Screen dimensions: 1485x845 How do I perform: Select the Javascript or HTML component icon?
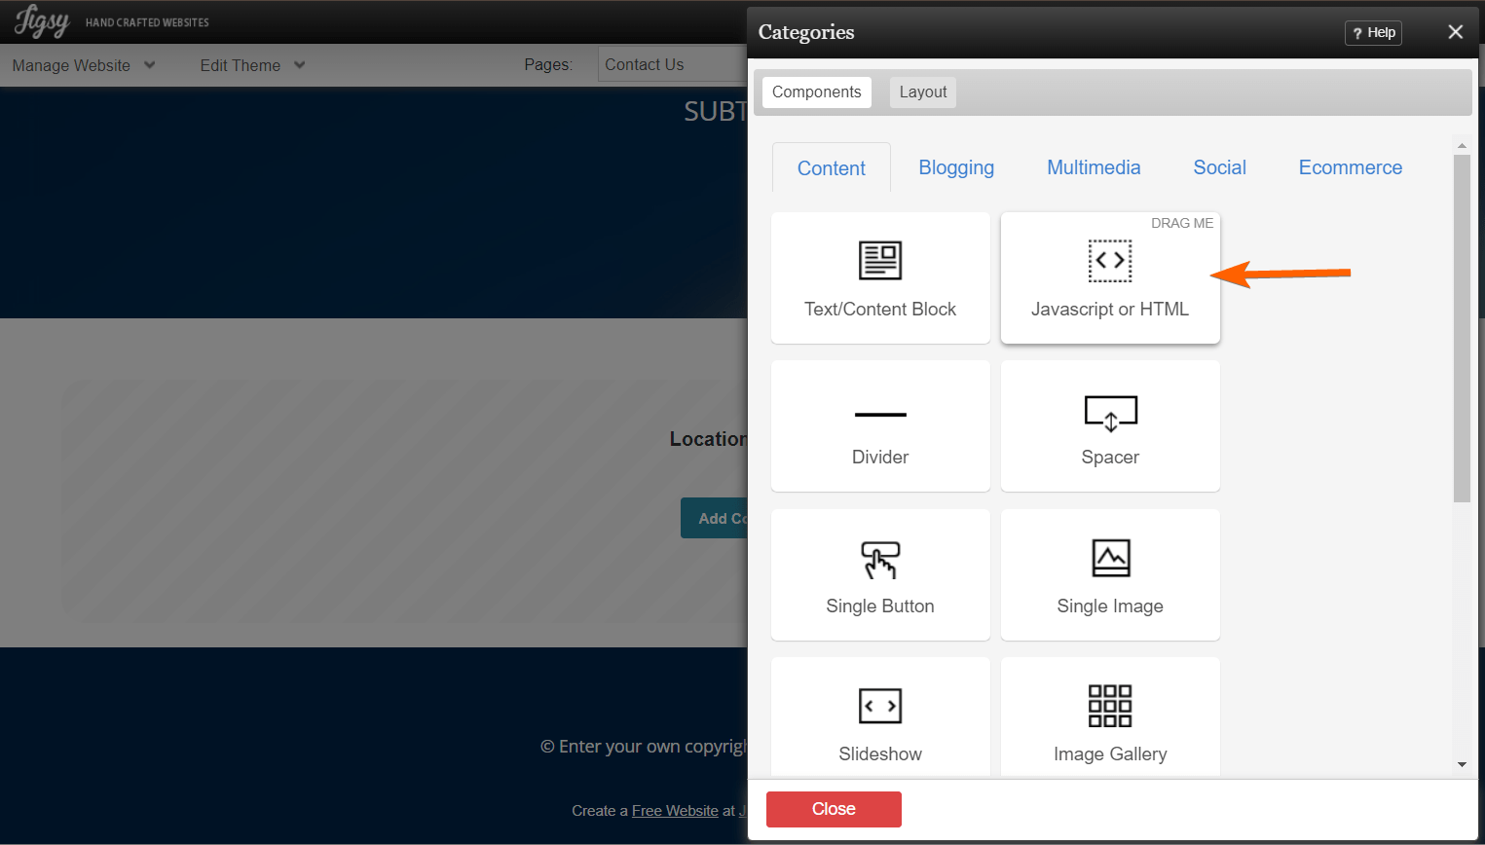(1110, 260)
